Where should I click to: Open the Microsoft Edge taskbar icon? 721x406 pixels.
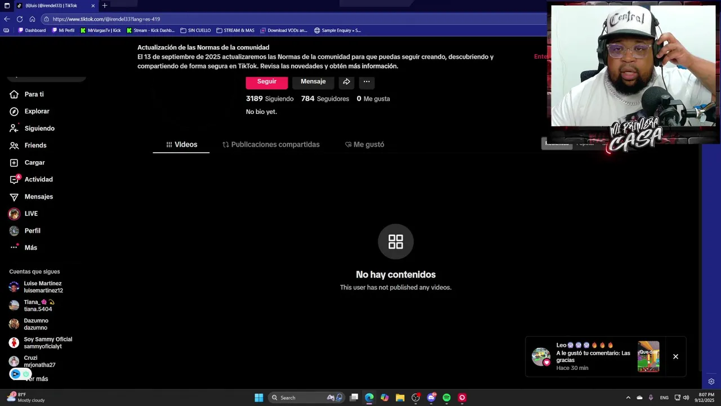(369, 398)
